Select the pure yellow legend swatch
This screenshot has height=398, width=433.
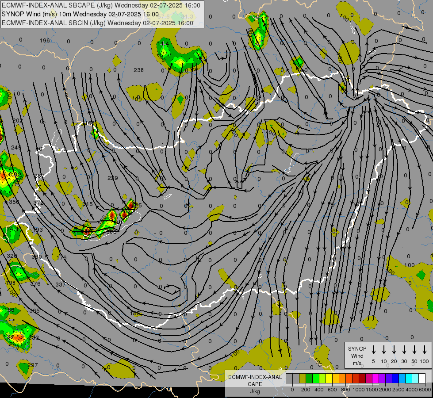(329, 379)
